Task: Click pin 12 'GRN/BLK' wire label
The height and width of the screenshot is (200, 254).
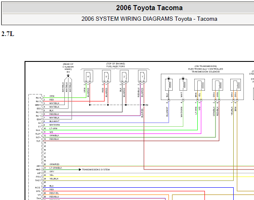Action: [54, 136]
